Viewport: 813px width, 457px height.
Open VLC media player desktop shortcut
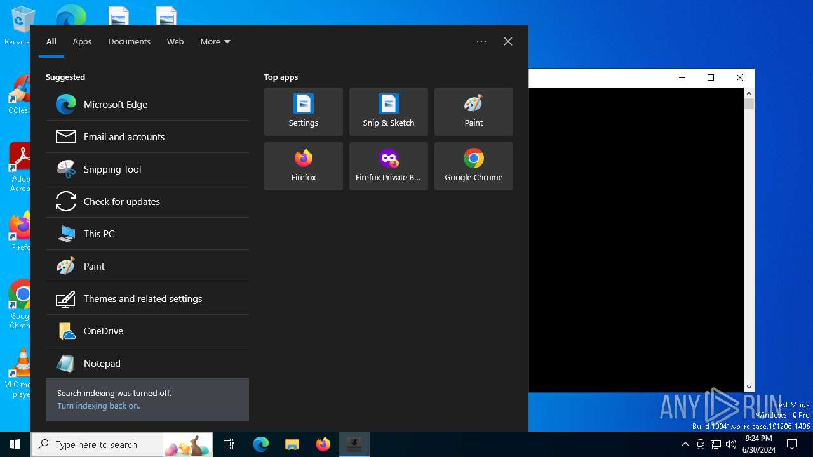point(19,373)
